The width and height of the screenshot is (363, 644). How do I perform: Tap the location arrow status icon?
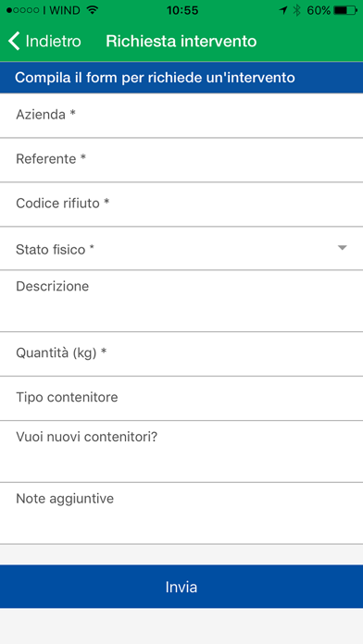click(x=282, y=10)
